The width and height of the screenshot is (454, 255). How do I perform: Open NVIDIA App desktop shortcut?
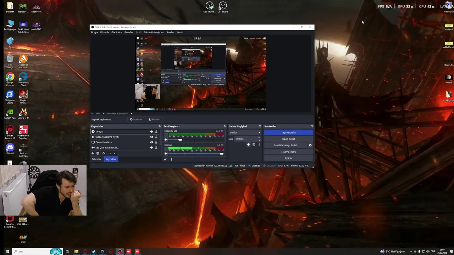(10, 114)
